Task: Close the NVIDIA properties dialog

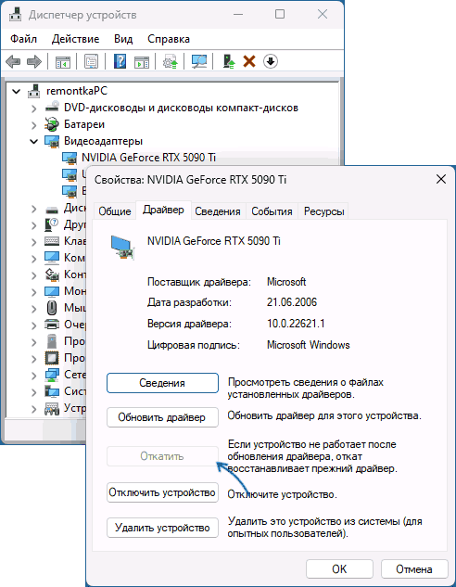Action: click(441, 179)
